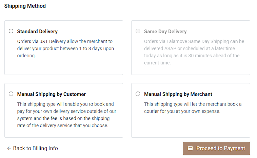Click the left arrow icon before Back to Billing Info

click(9, 148)
